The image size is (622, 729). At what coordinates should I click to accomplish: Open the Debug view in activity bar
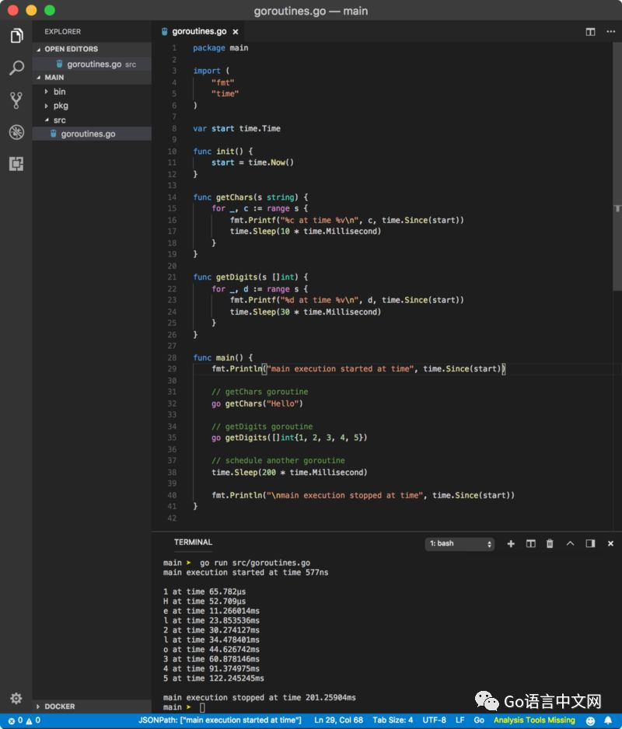(16, 132)
